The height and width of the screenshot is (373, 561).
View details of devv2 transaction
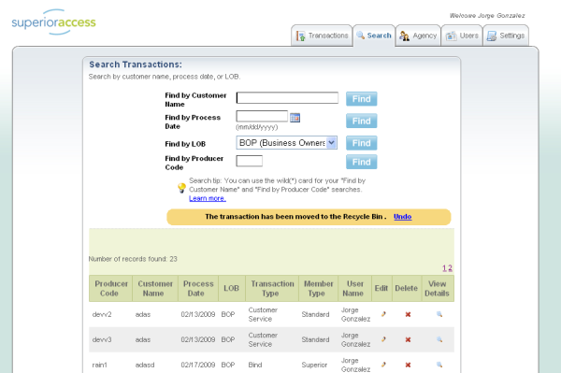[x=439, y=314]
